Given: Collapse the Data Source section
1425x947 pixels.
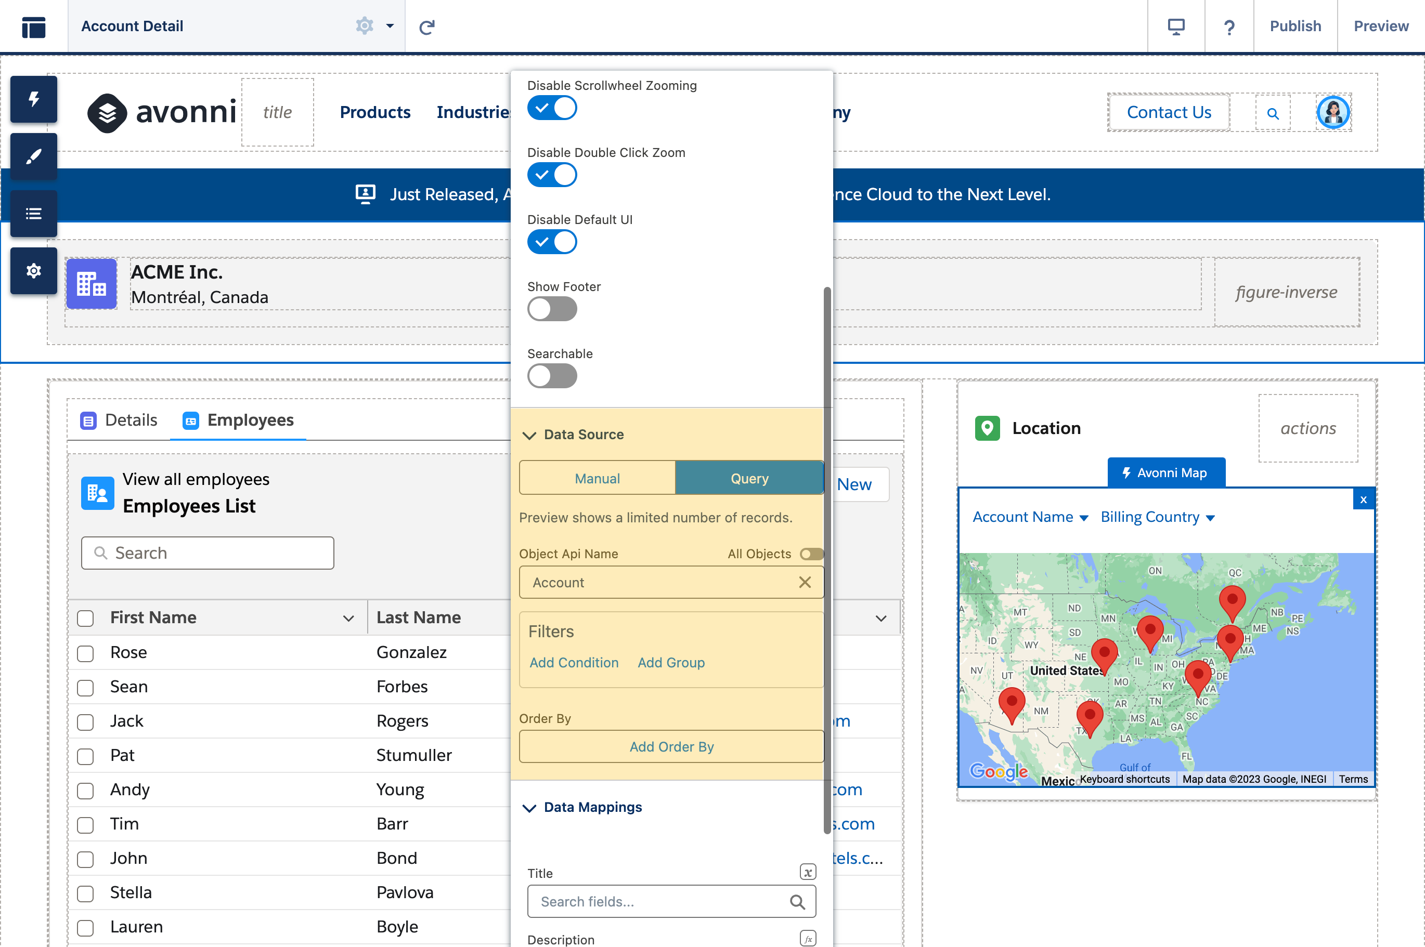Looking at the screenshot, I should tap(529, 435).
